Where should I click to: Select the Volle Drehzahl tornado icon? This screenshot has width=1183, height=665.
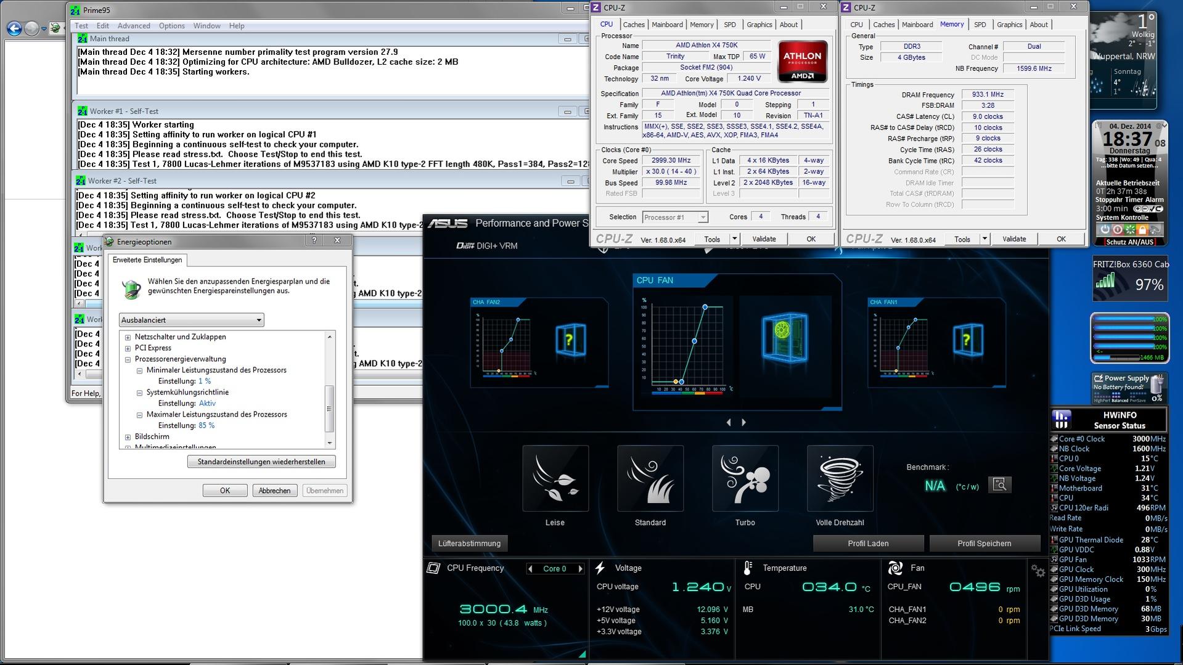[840, 478]
